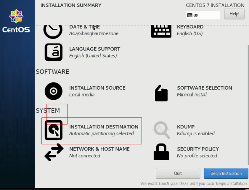The height and width of the screenshot is (190, 249).
Task: Click the 'We won't touch your disks' notice
Action: pyautogui.click(x=194, y=184)
